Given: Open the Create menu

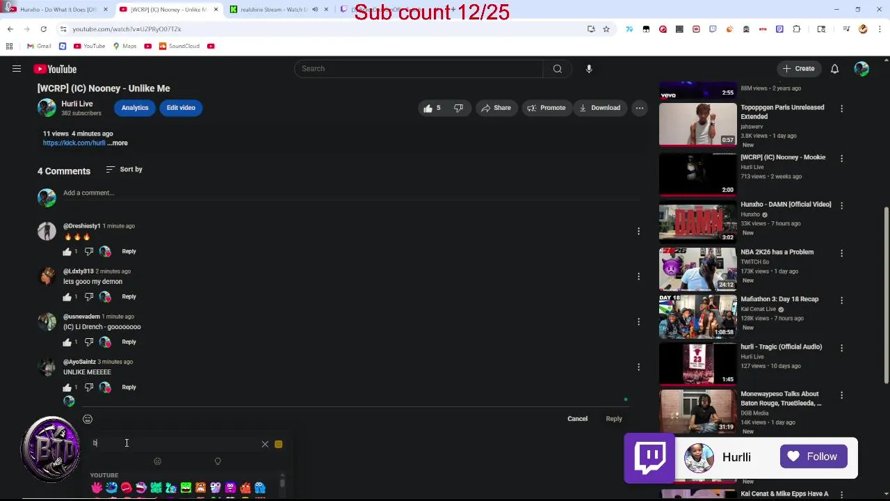Looking at the screenshot, I should pos(798,69).
